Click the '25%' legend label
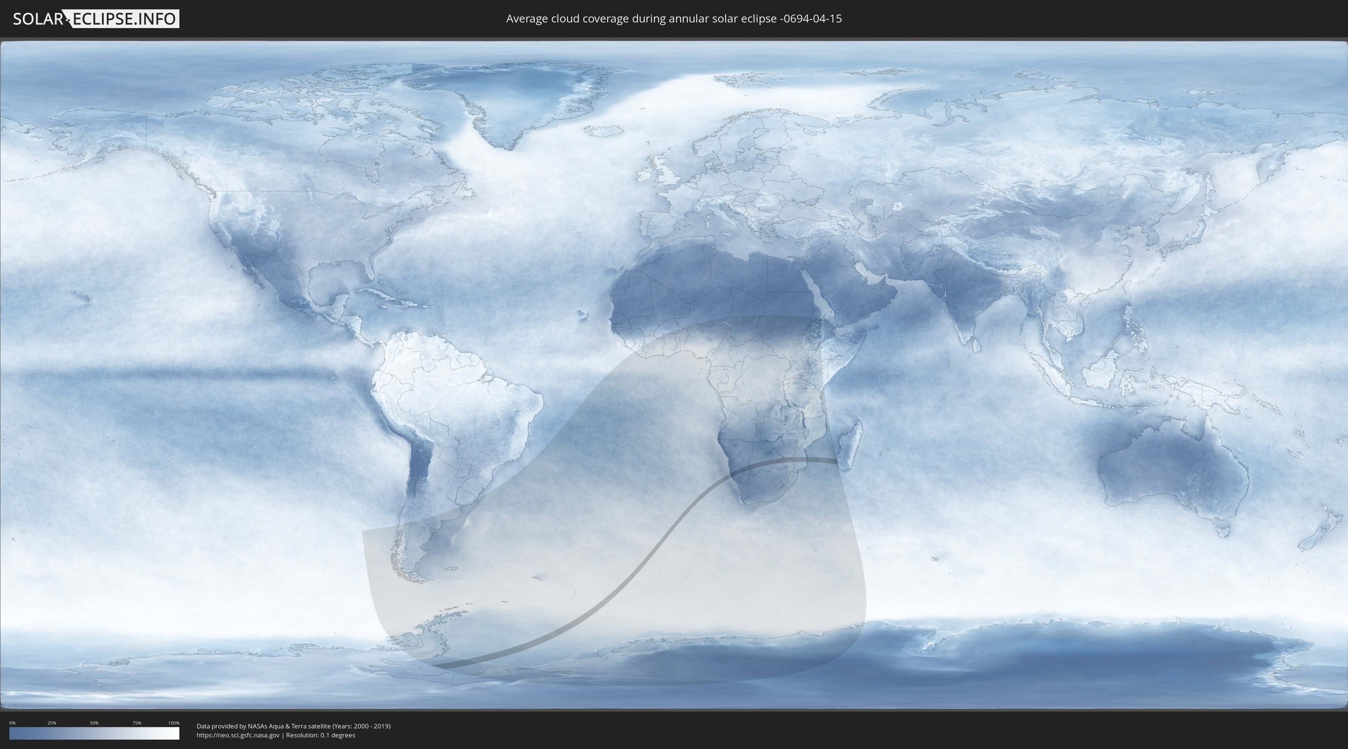The width and height of the screenshot is (1348, 749). (x=52, y=723)
